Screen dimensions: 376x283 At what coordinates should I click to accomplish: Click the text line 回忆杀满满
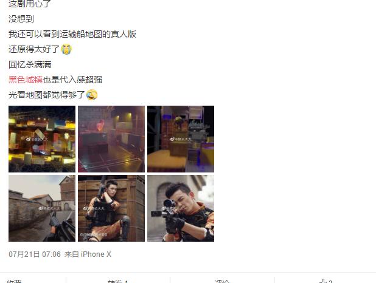click(30, 64)
